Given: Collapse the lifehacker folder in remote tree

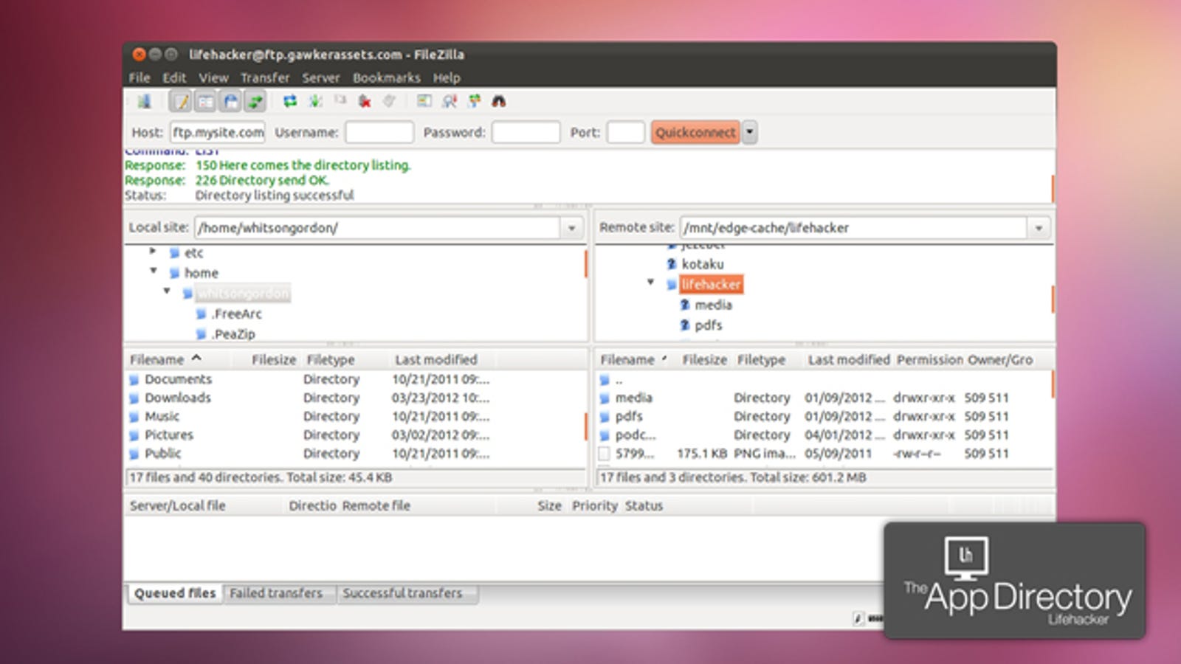Looking at the screenshot, I should coord(650,282).
